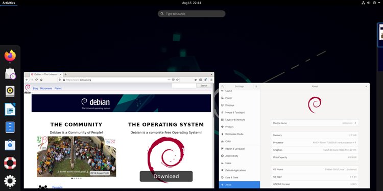Bookmark this page with star icon
The width and height of the screenshot is (383, 191).
coord(178,79)
